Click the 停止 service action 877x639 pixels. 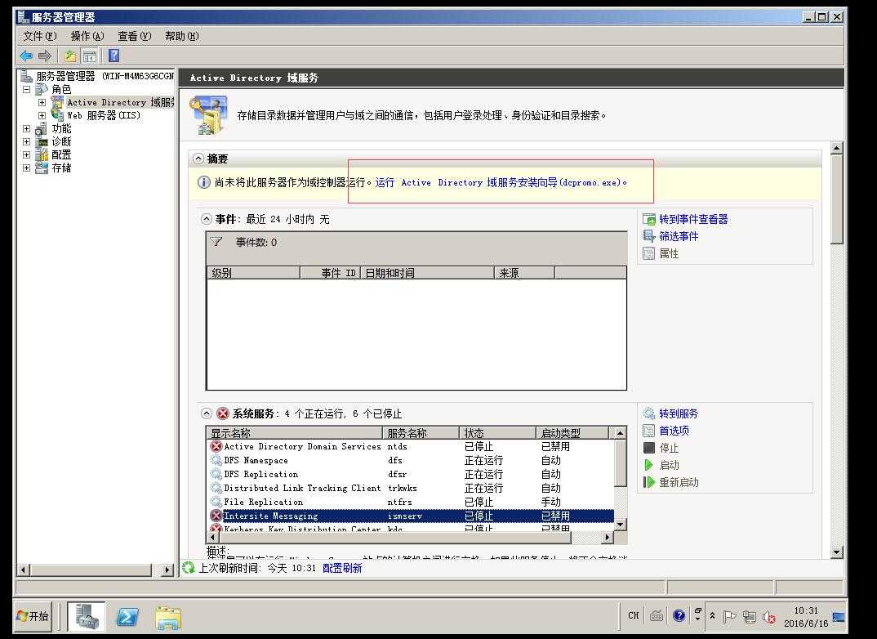pos(669,448)
